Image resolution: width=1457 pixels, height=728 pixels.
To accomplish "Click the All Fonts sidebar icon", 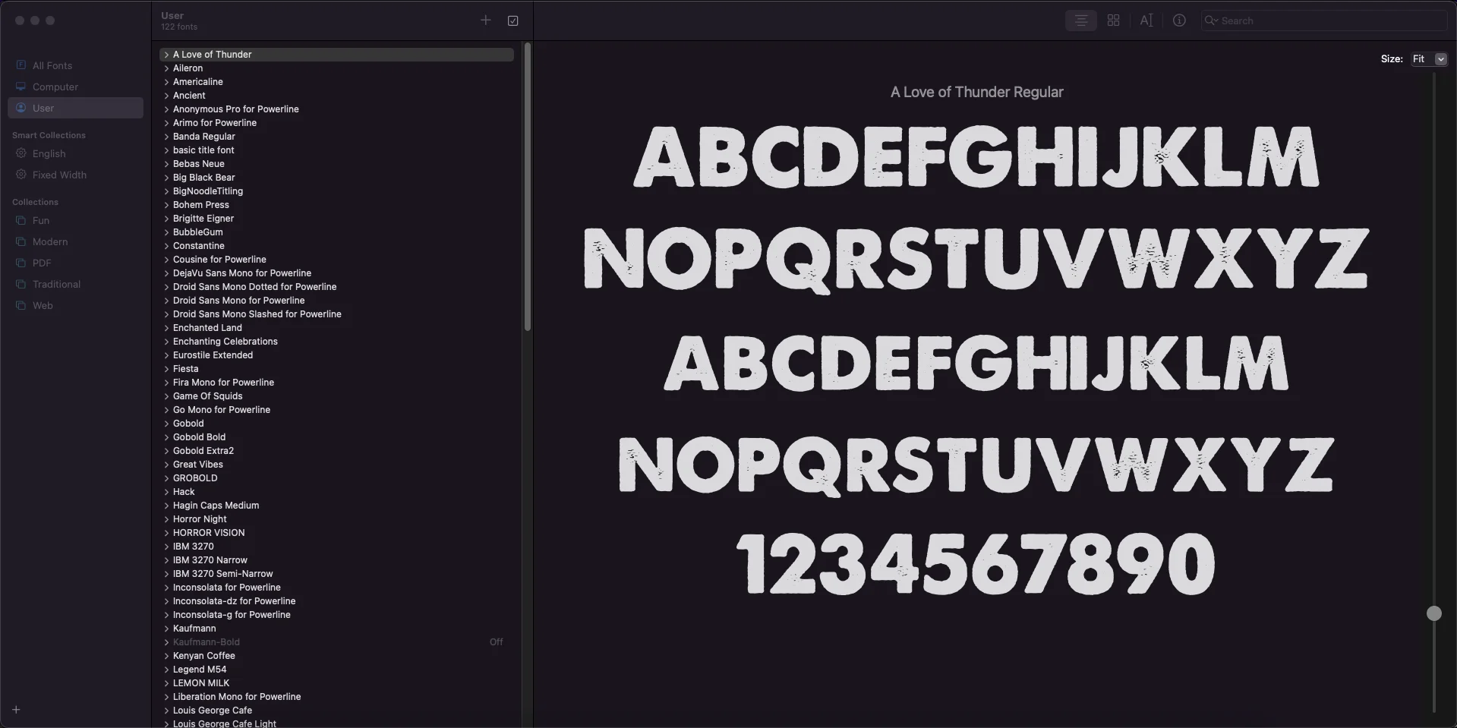I will [21, 65].
